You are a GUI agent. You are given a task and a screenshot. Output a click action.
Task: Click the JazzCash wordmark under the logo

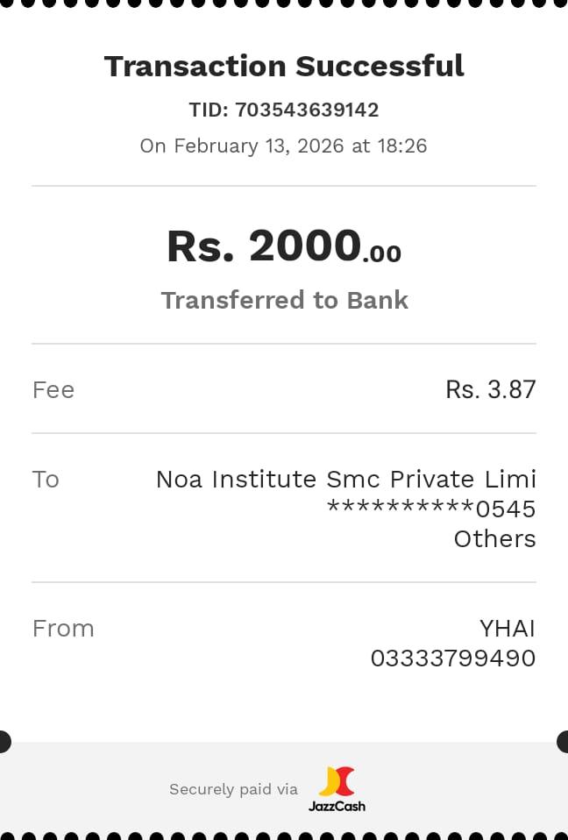pyautogui.click(x=337, y=806)
